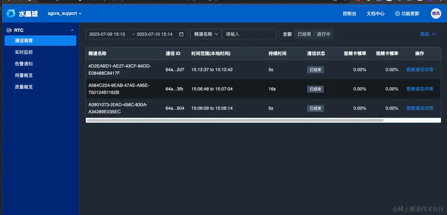Click channel name 4D2EABD1-AE27-43CF-84DD-E08488C8417F
This screenshot has width=447, height=215.
pyautogui.click(x=120, y=70)
